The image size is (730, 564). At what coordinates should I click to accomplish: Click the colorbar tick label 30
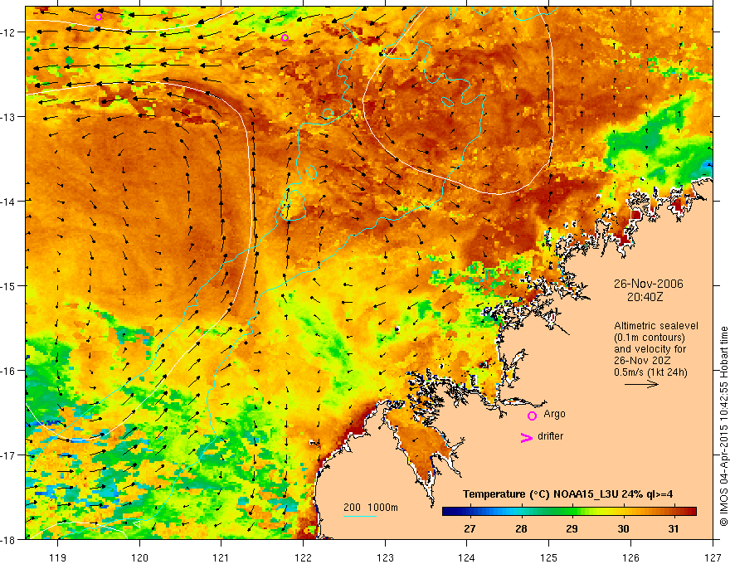click(x=623, y=528)
